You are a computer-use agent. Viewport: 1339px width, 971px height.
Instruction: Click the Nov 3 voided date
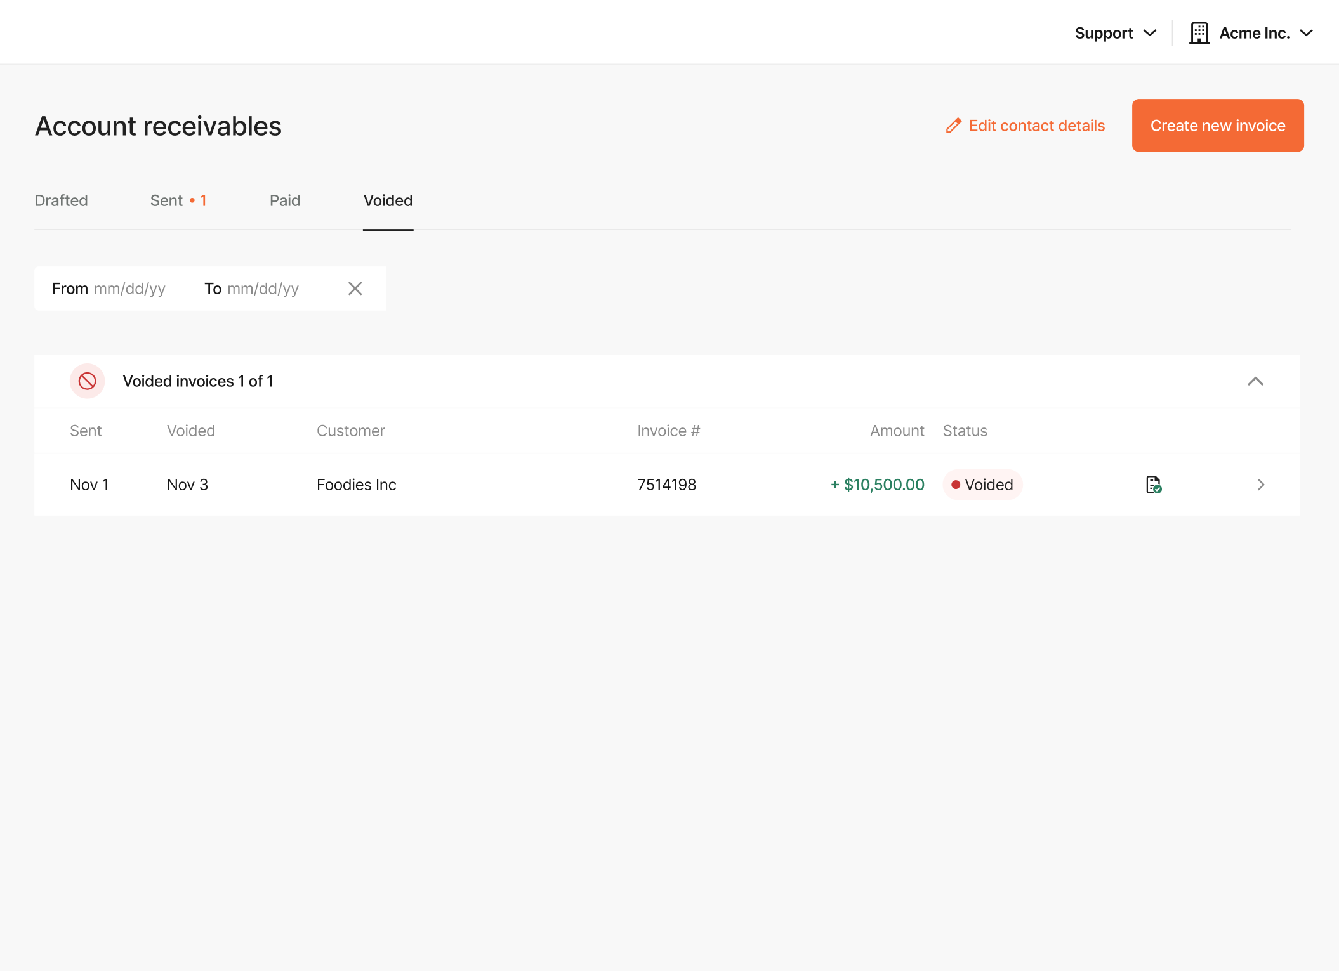pyautogui.click(x=187, y=485)
